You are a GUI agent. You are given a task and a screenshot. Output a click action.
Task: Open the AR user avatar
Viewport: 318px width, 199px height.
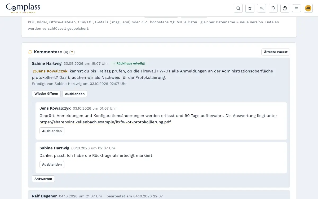click(308, 8)
